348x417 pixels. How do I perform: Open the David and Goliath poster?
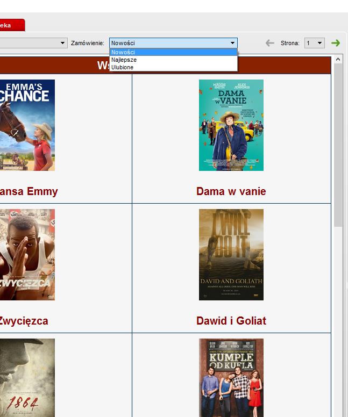231,255
